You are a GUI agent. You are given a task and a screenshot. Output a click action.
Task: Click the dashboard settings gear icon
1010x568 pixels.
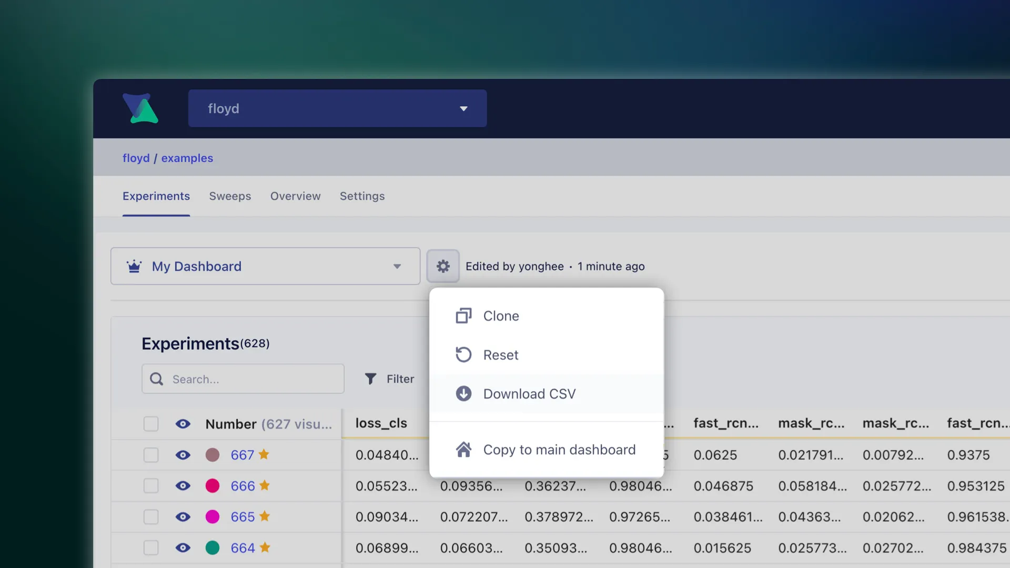tap(443, 266)
